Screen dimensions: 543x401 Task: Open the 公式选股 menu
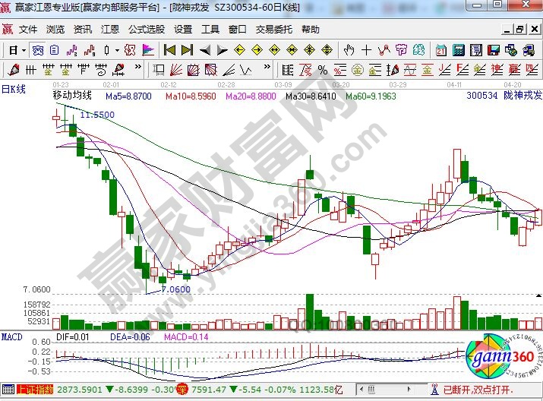pyautogui.click(x=146, y=30)
